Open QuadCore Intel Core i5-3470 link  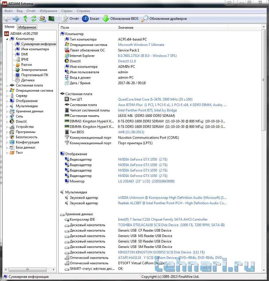(155, 99)
